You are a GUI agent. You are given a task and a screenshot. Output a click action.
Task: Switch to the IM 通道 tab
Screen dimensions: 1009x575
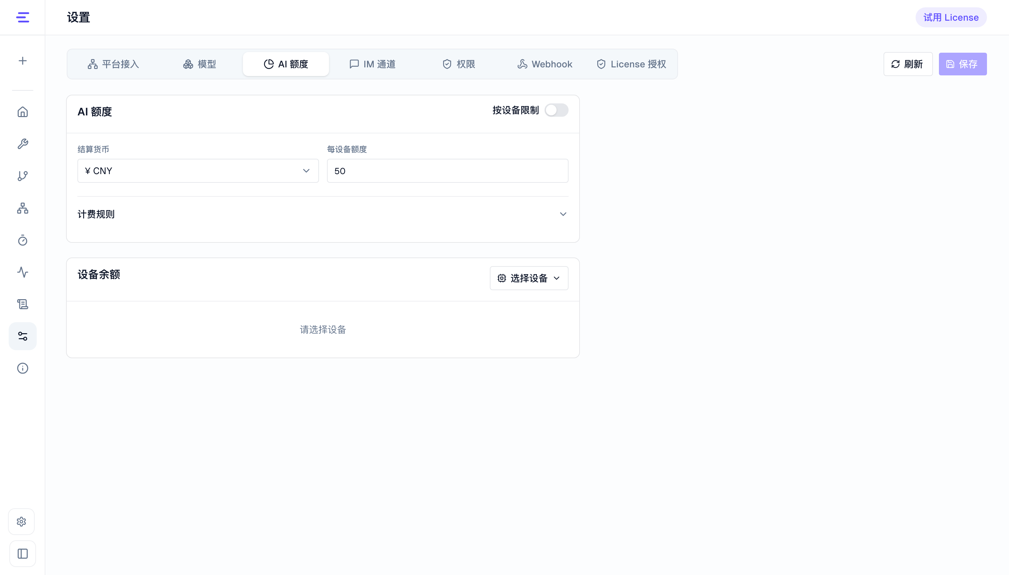coord(372,64)
